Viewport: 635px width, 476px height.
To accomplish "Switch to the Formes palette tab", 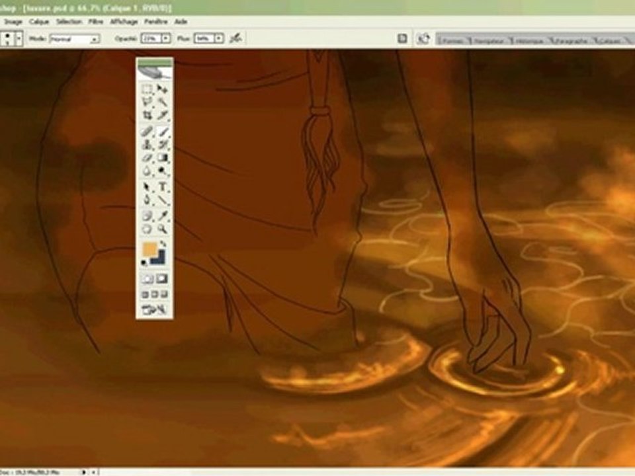I will click(453, 40).
